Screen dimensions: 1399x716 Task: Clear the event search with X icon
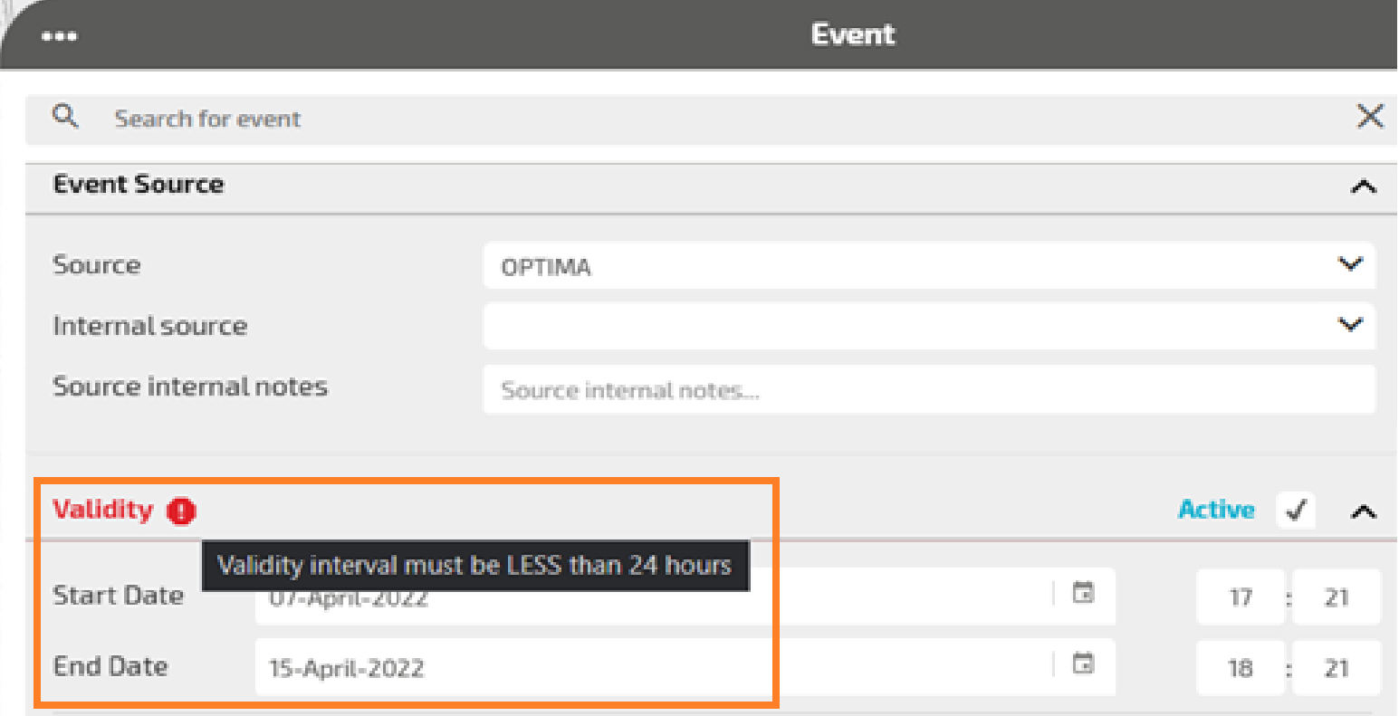point(1369,117)
